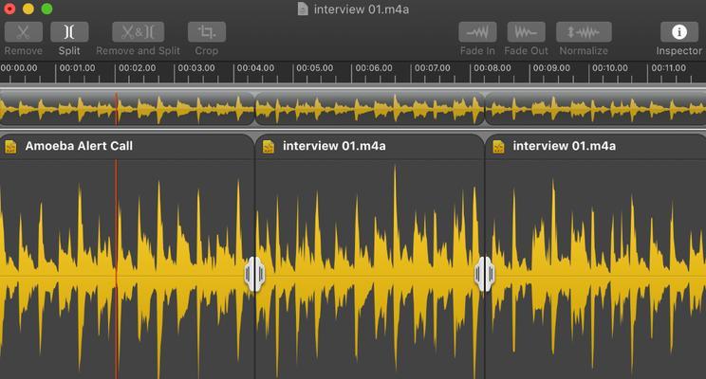Click the Remove and Split icon
The height and width of the screenshot is (379, 706).
tap(139, 32)
